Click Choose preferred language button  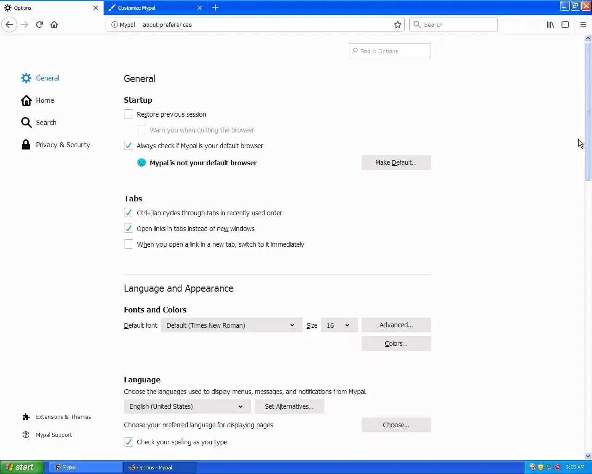click(396, 425)
